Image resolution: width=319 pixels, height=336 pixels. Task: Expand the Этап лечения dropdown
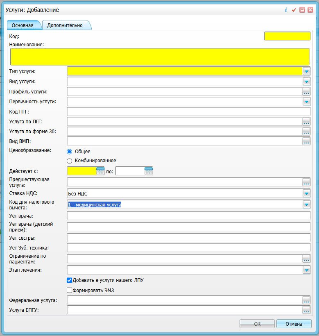[x=306, y=270]
